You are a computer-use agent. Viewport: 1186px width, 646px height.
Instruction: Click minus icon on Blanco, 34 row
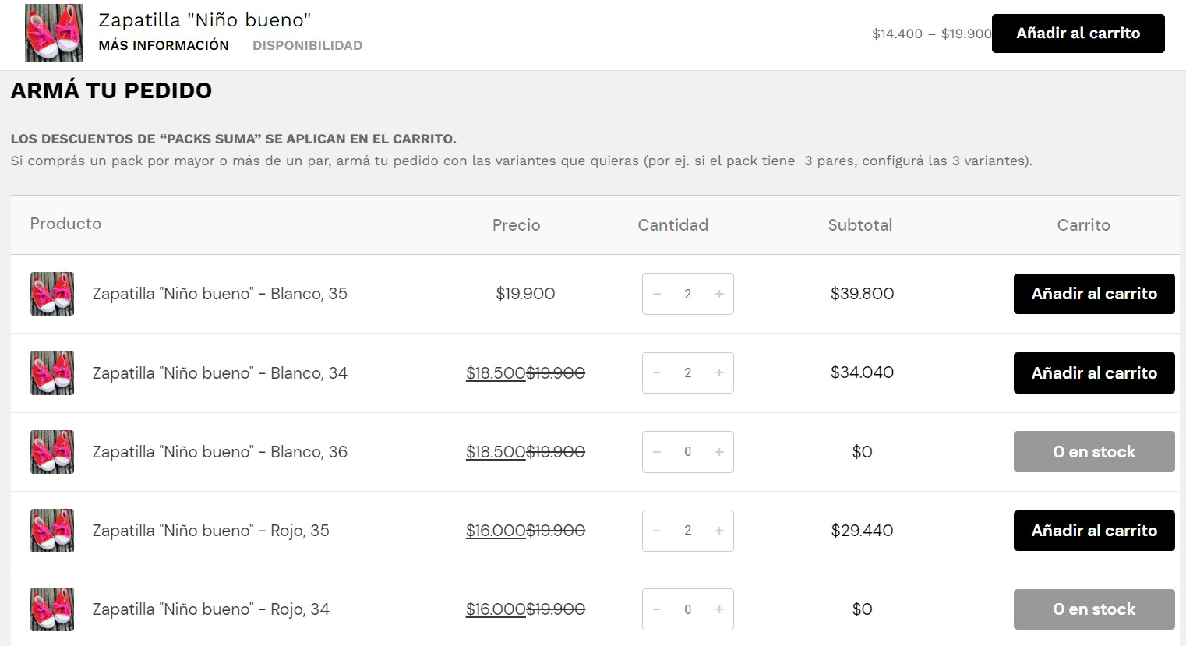(x=657, y=373)
